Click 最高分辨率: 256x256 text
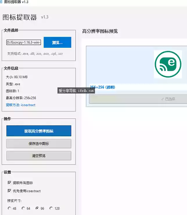This screenshot has height=215, width=187. (x=21, y=98)
